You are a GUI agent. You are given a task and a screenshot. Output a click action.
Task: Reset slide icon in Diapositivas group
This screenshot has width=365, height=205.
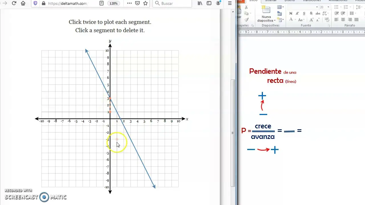point(280,13)
